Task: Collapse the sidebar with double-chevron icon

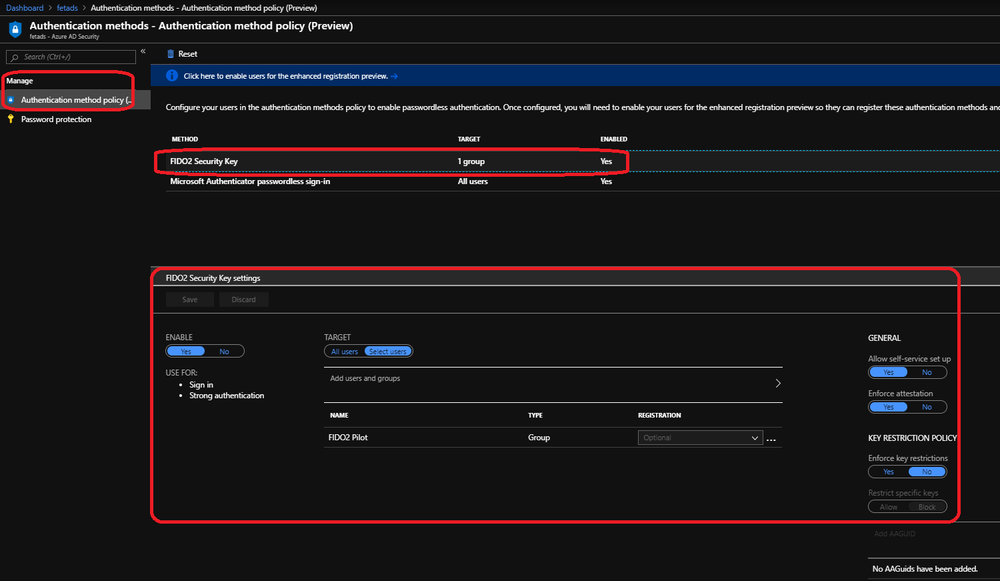Action: click(x=143, y=51)
